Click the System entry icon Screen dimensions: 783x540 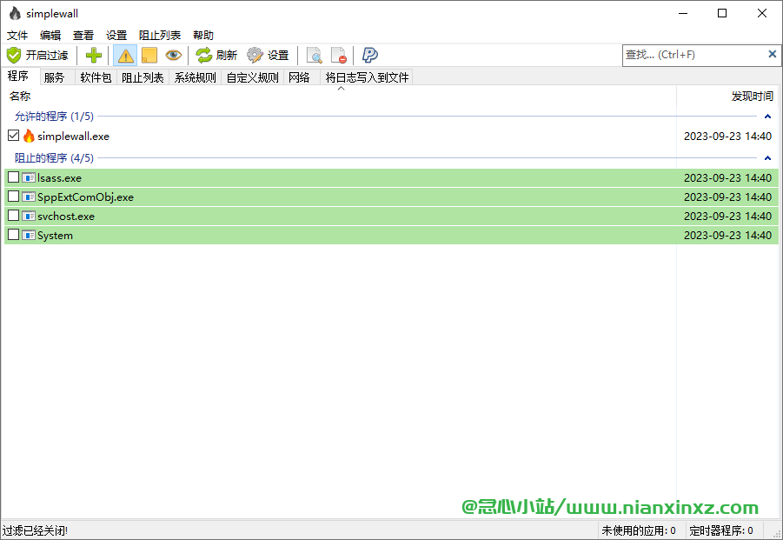click(29, 235)
